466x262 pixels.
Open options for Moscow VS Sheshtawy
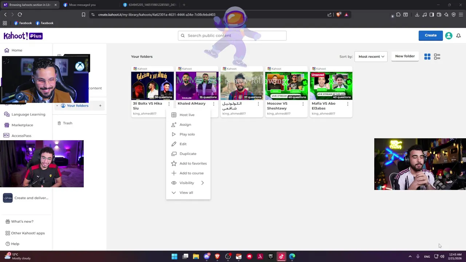[x=303, y=104]
